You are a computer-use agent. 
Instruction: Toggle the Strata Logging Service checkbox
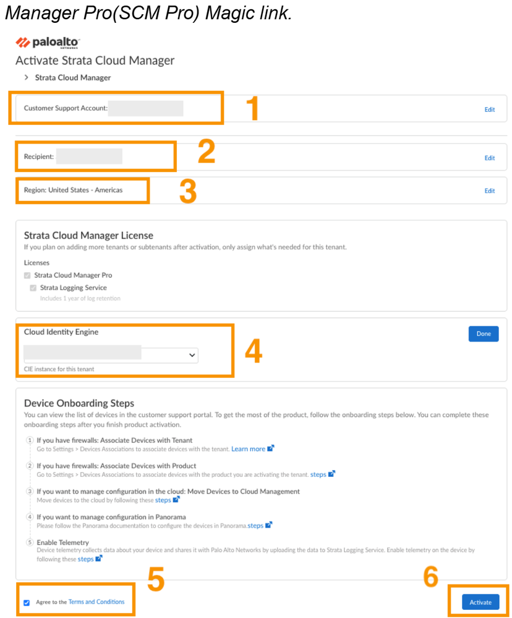click(x=33, y=288)
